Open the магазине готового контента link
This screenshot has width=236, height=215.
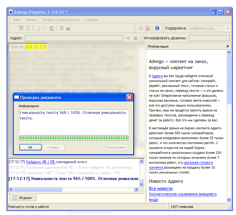click(x=181, y=165)
